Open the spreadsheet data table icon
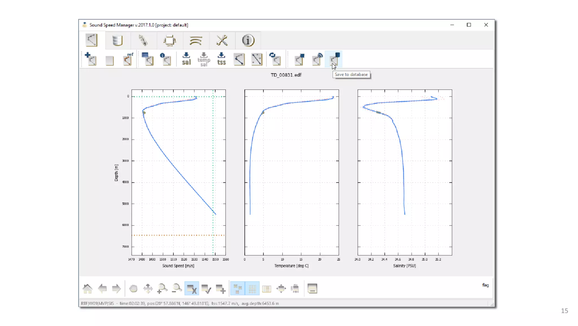578x326 pixels. click(147, 59)
